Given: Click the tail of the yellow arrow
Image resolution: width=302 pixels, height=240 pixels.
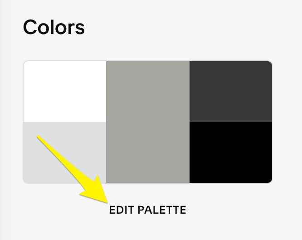Looking at the screenshot, I should (39, 137).
